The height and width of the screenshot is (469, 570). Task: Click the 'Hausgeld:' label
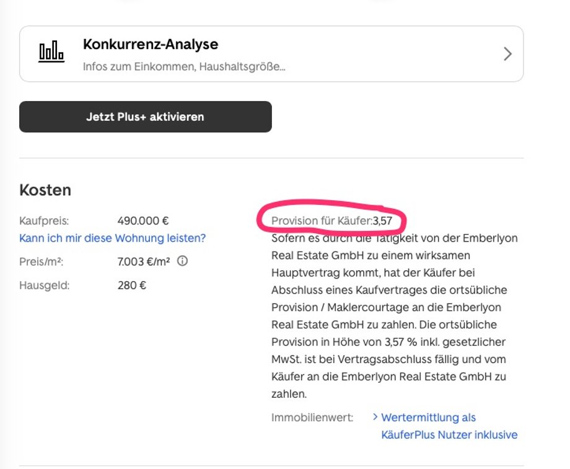pyautogui.click(x=45, y=286)
